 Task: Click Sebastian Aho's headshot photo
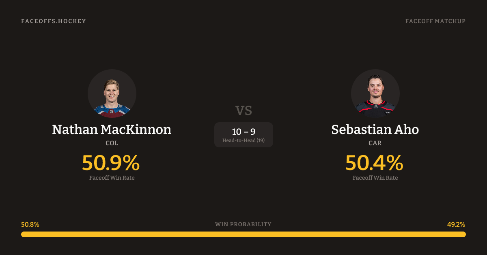click(x=375, y=93)
